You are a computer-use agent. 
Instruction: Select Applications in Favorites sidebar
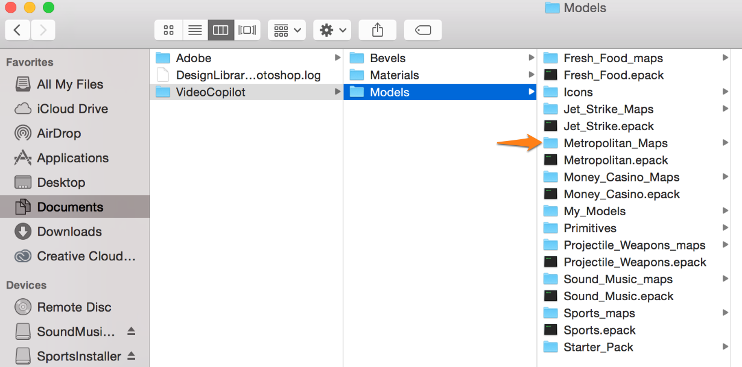point(72,158)
